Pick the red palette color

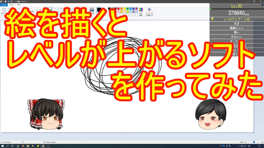(x=118, y=9)
